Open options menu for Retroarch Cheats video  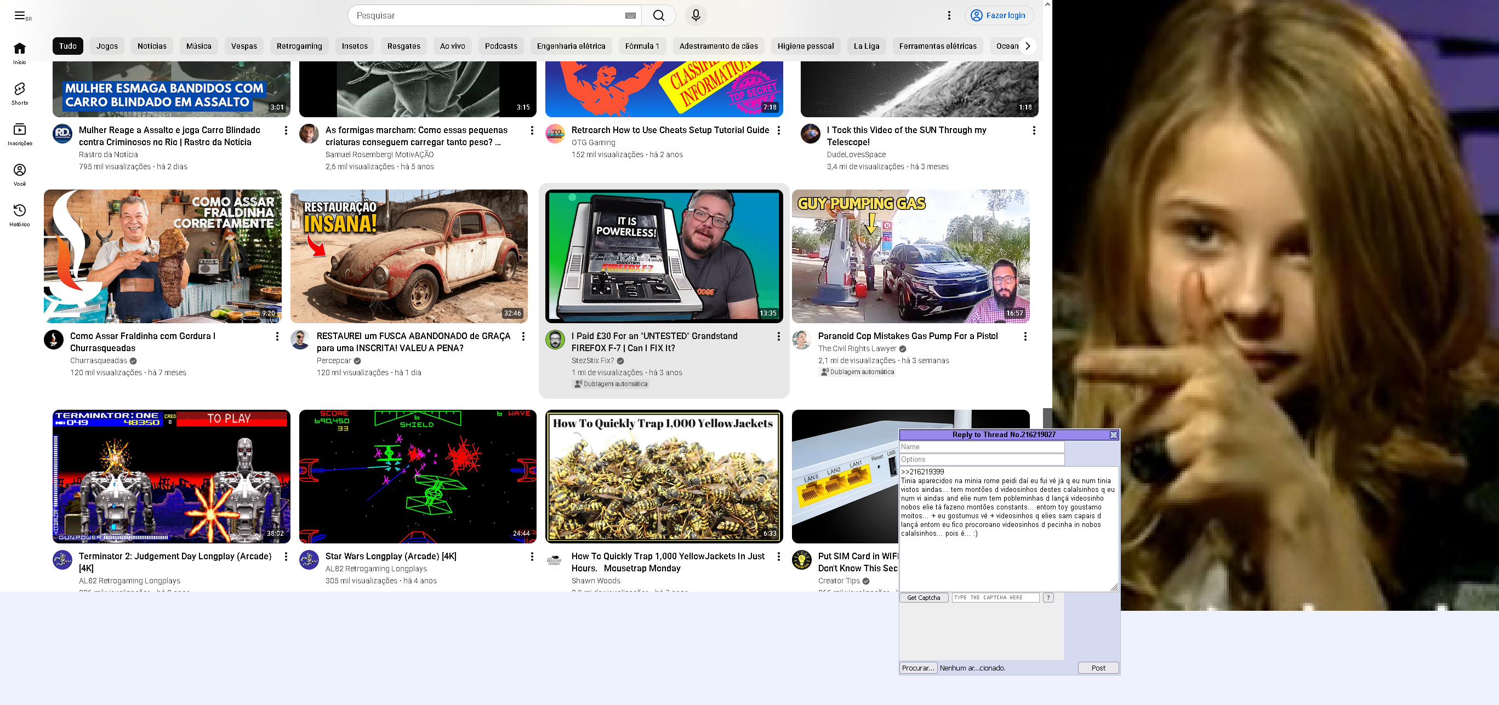click(x=779, y=130)
